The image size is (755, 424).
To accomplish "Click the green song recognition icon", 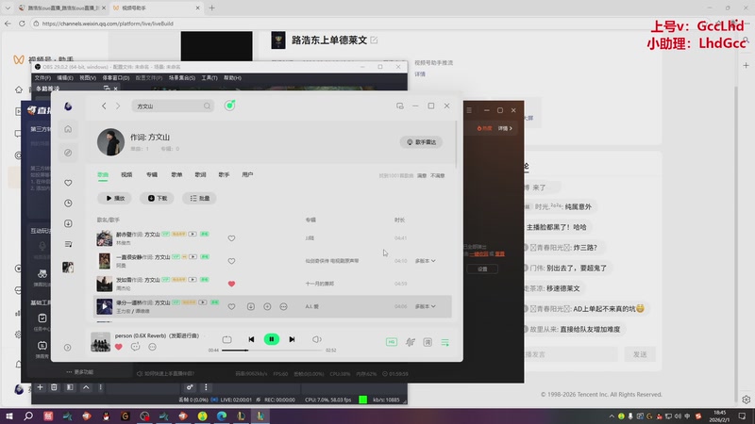I will click(229, 106).
